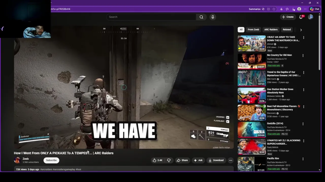
Task: Activate voice search microphone
Action: click(x=213, y=17)
